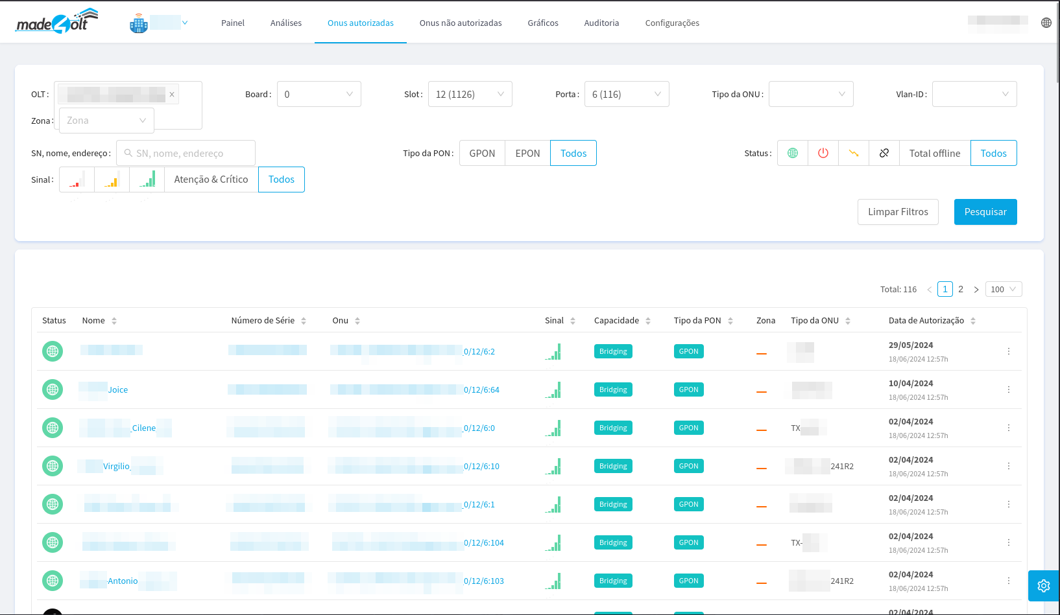Open the blue settings gear button

[x=1043, y=586]
